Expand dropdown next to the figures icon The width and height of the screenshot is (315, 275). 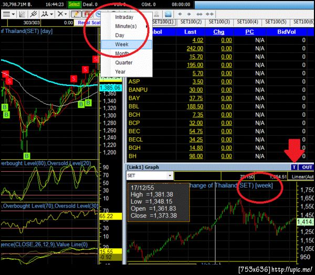pyautogui.click(x=51, y=14)
